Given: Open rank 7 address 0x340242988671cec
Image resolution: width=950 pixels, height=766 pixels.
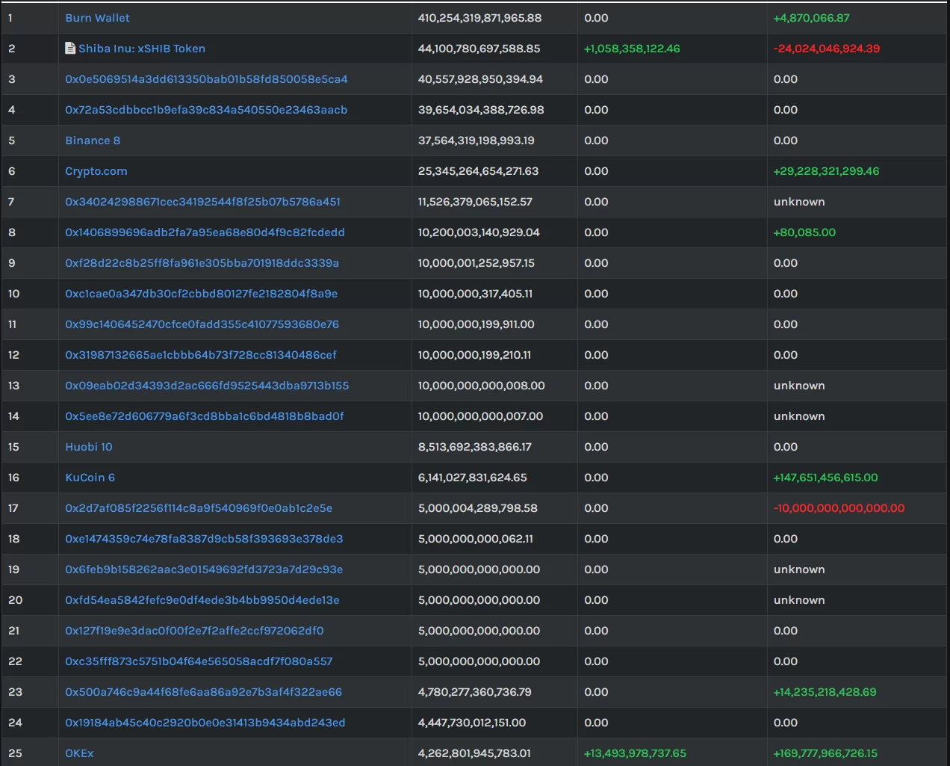Looking at the screenshot, I should 202,202.
